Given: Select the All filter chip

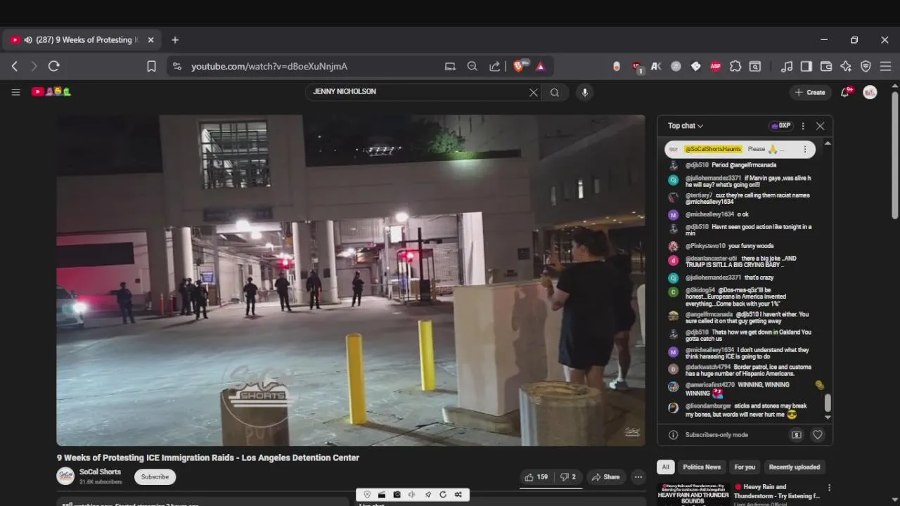Looking at the screenshot, I should click(665, 467).
